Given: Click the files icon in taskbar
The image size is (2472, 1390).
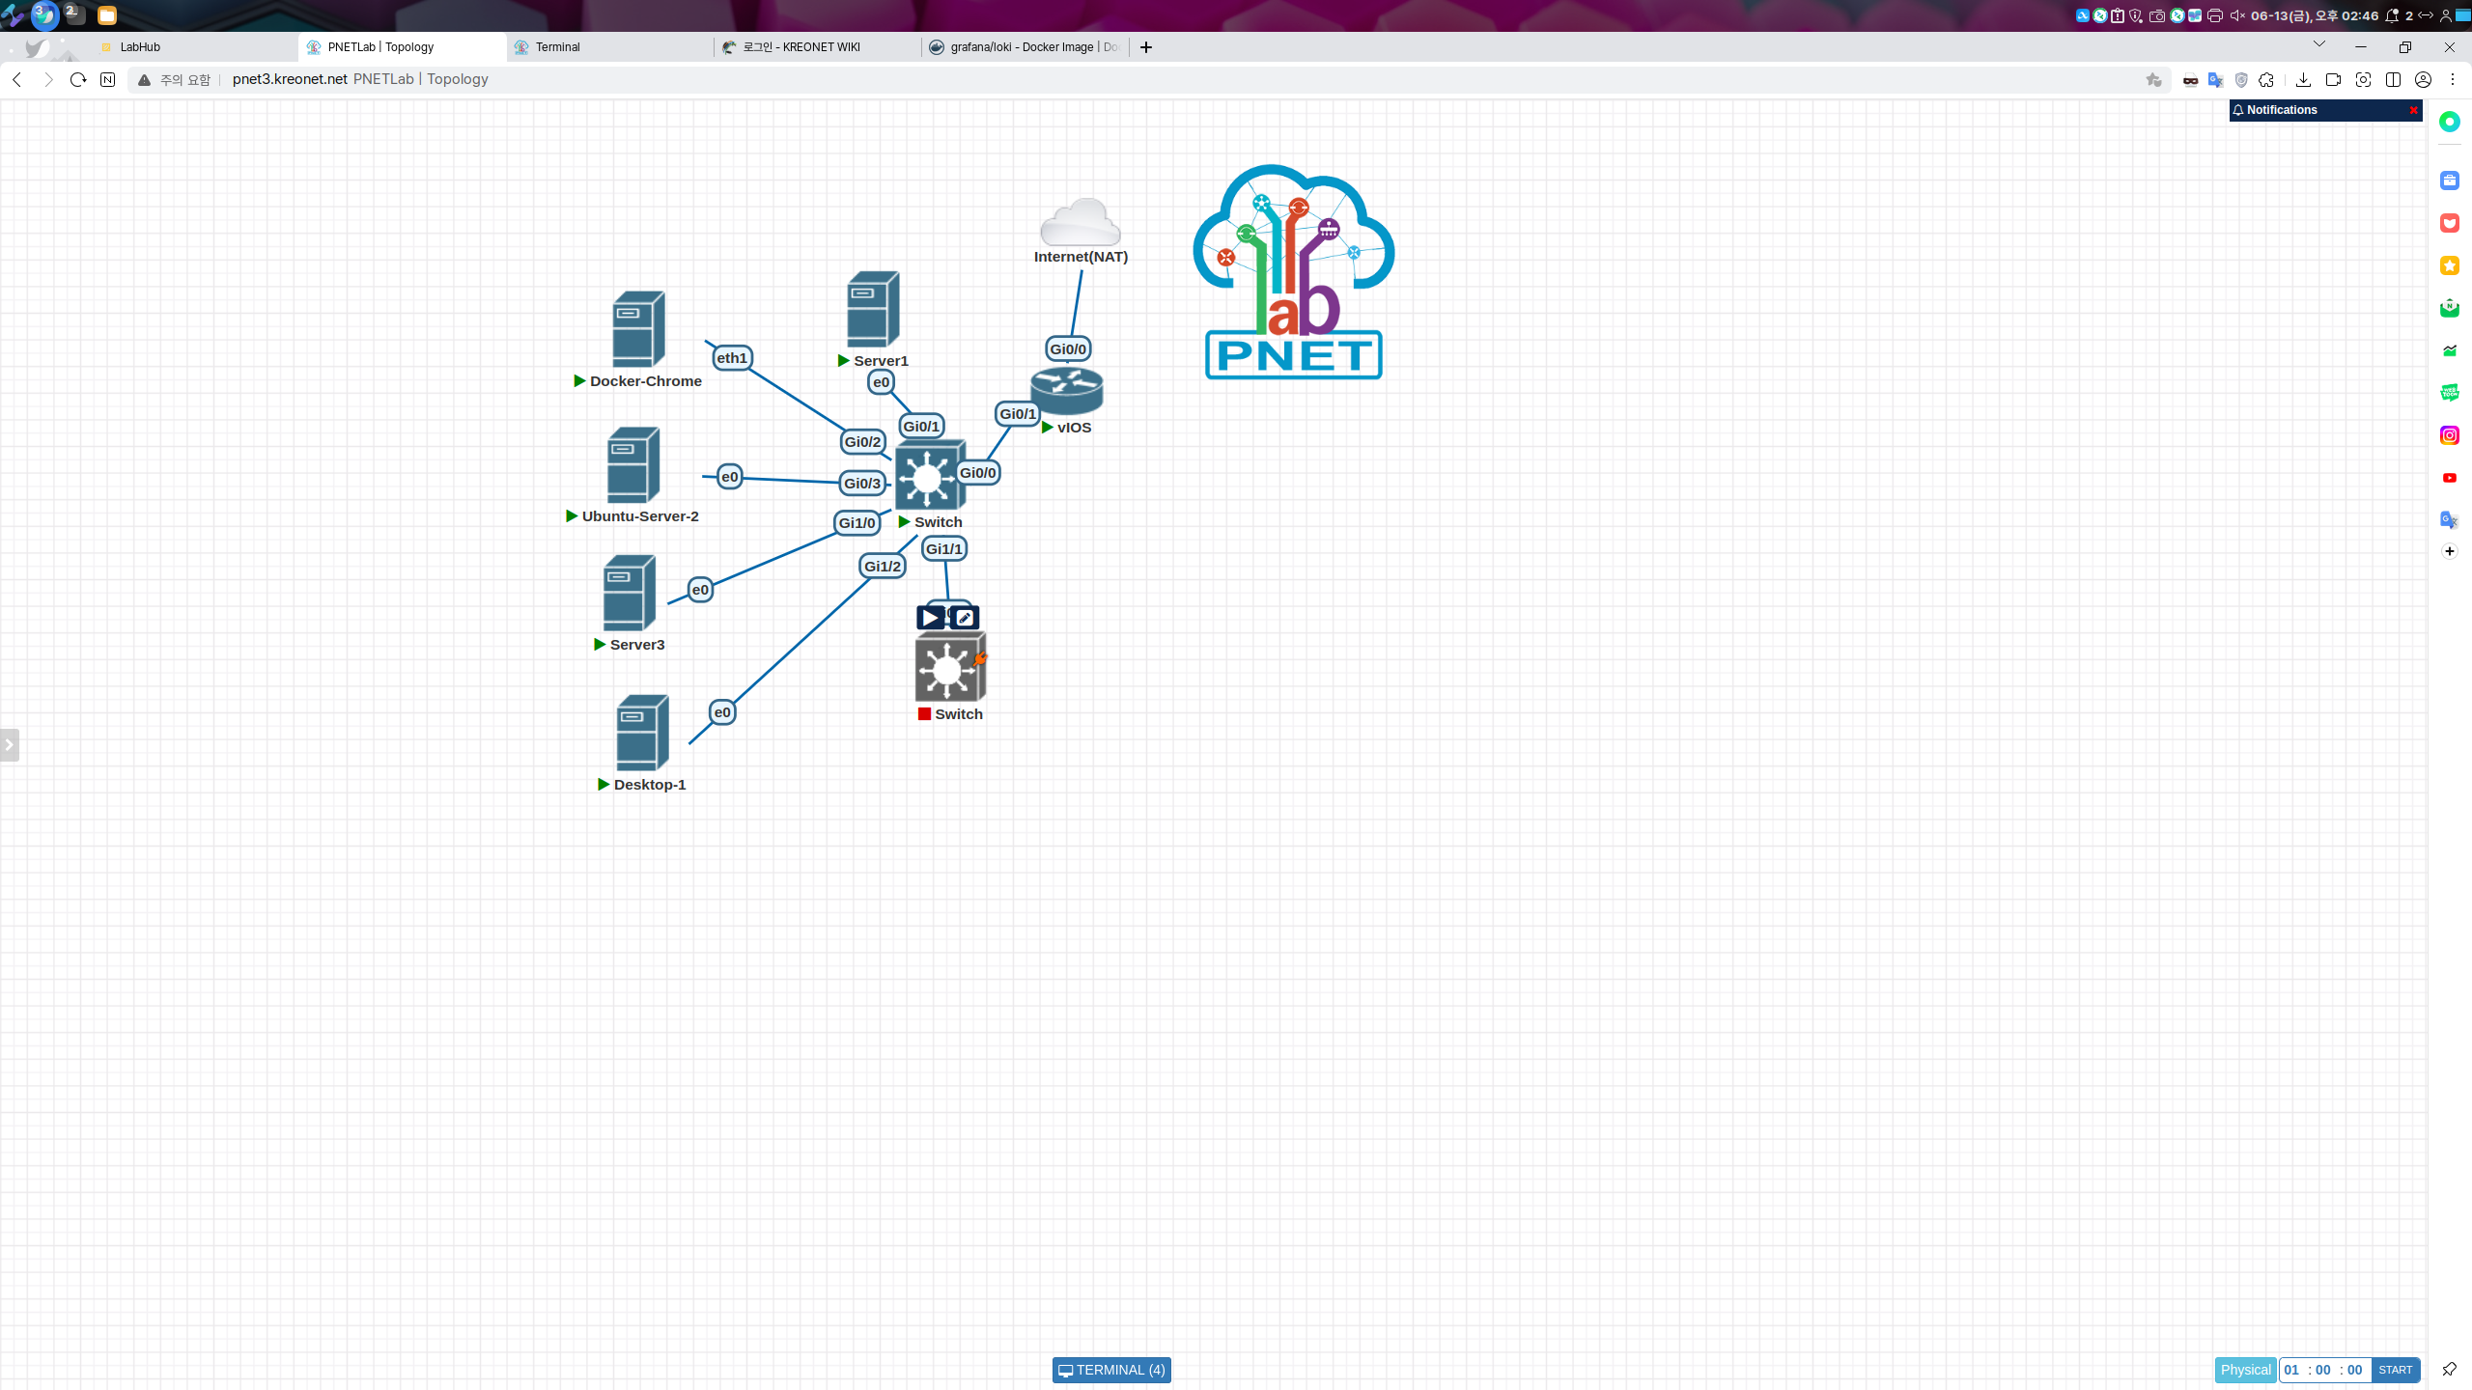Looking at the screenshot, I should [x=107, y=15].
